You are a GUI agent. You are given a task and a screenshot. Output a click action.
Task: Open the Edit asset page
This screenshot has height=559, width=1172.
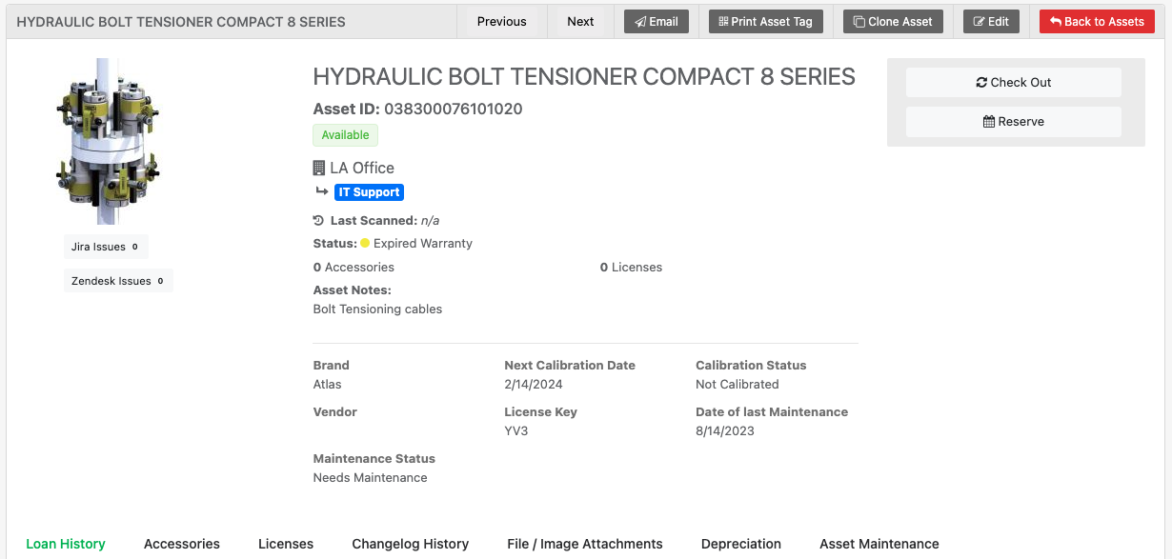pos(991,21)
